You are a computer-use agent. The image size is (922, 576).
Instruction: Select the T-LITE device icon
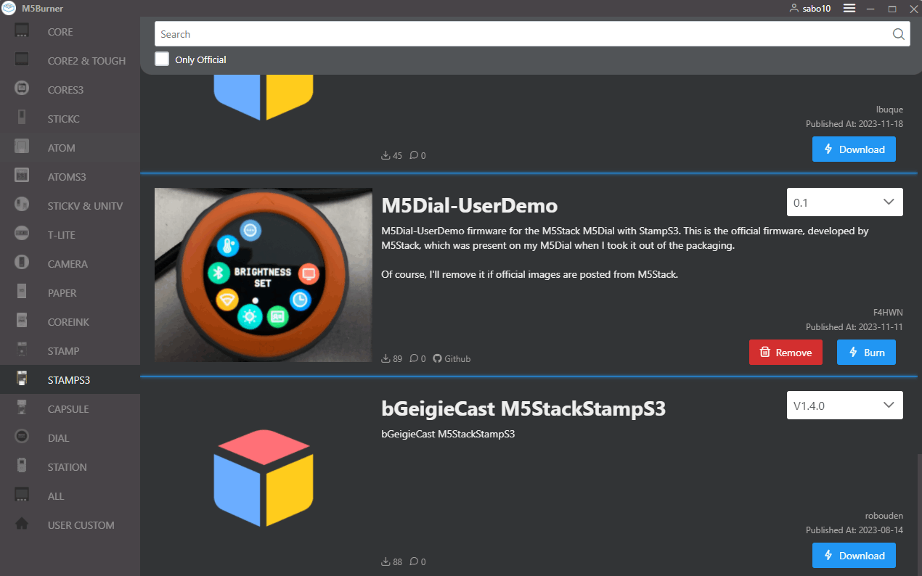click(22, 234)
